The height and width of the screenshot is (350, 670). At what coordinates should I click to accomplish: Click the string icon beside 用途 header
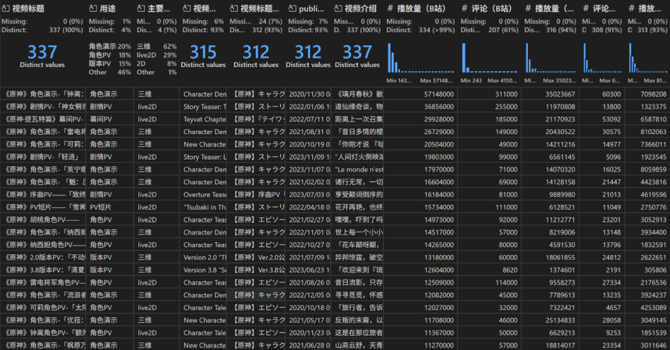point(94,9)
